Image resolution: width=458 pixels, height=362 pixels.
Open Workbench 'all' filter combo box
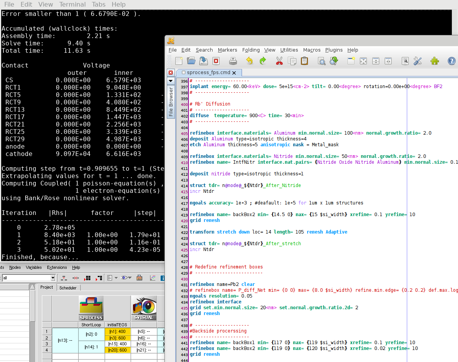tap(29, 278)
